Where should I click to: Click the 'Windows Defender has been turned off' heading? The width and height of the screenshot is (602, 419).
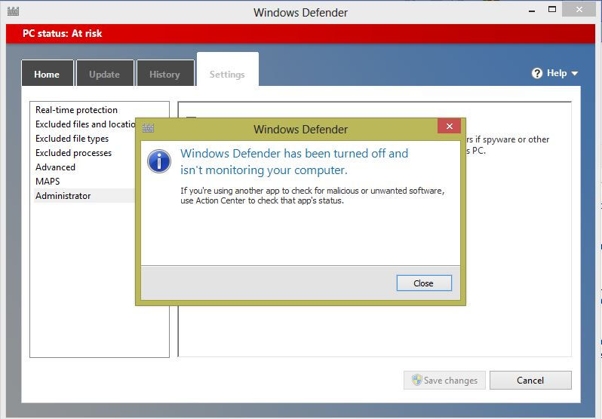tap(294, 161)
